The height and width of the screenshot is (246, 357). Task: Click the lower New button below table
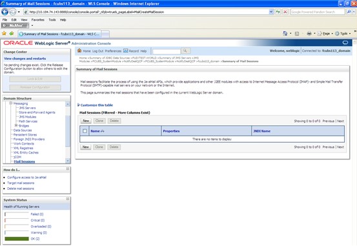[86, 147]
